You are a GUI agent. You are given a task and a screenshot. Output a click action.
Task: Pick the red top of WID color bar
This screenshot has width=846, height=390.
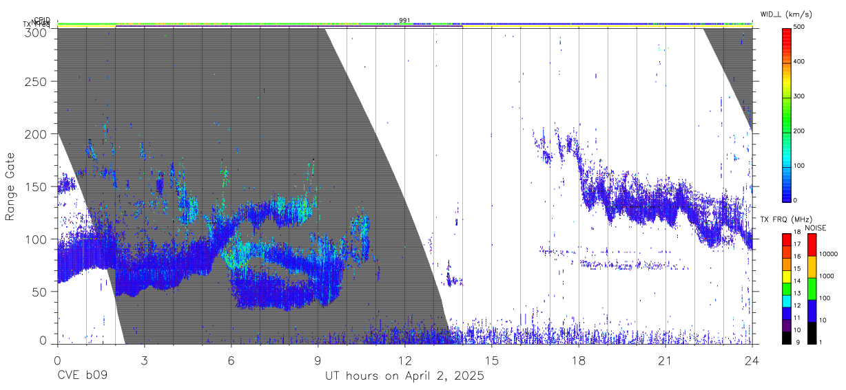pos(786,34)
